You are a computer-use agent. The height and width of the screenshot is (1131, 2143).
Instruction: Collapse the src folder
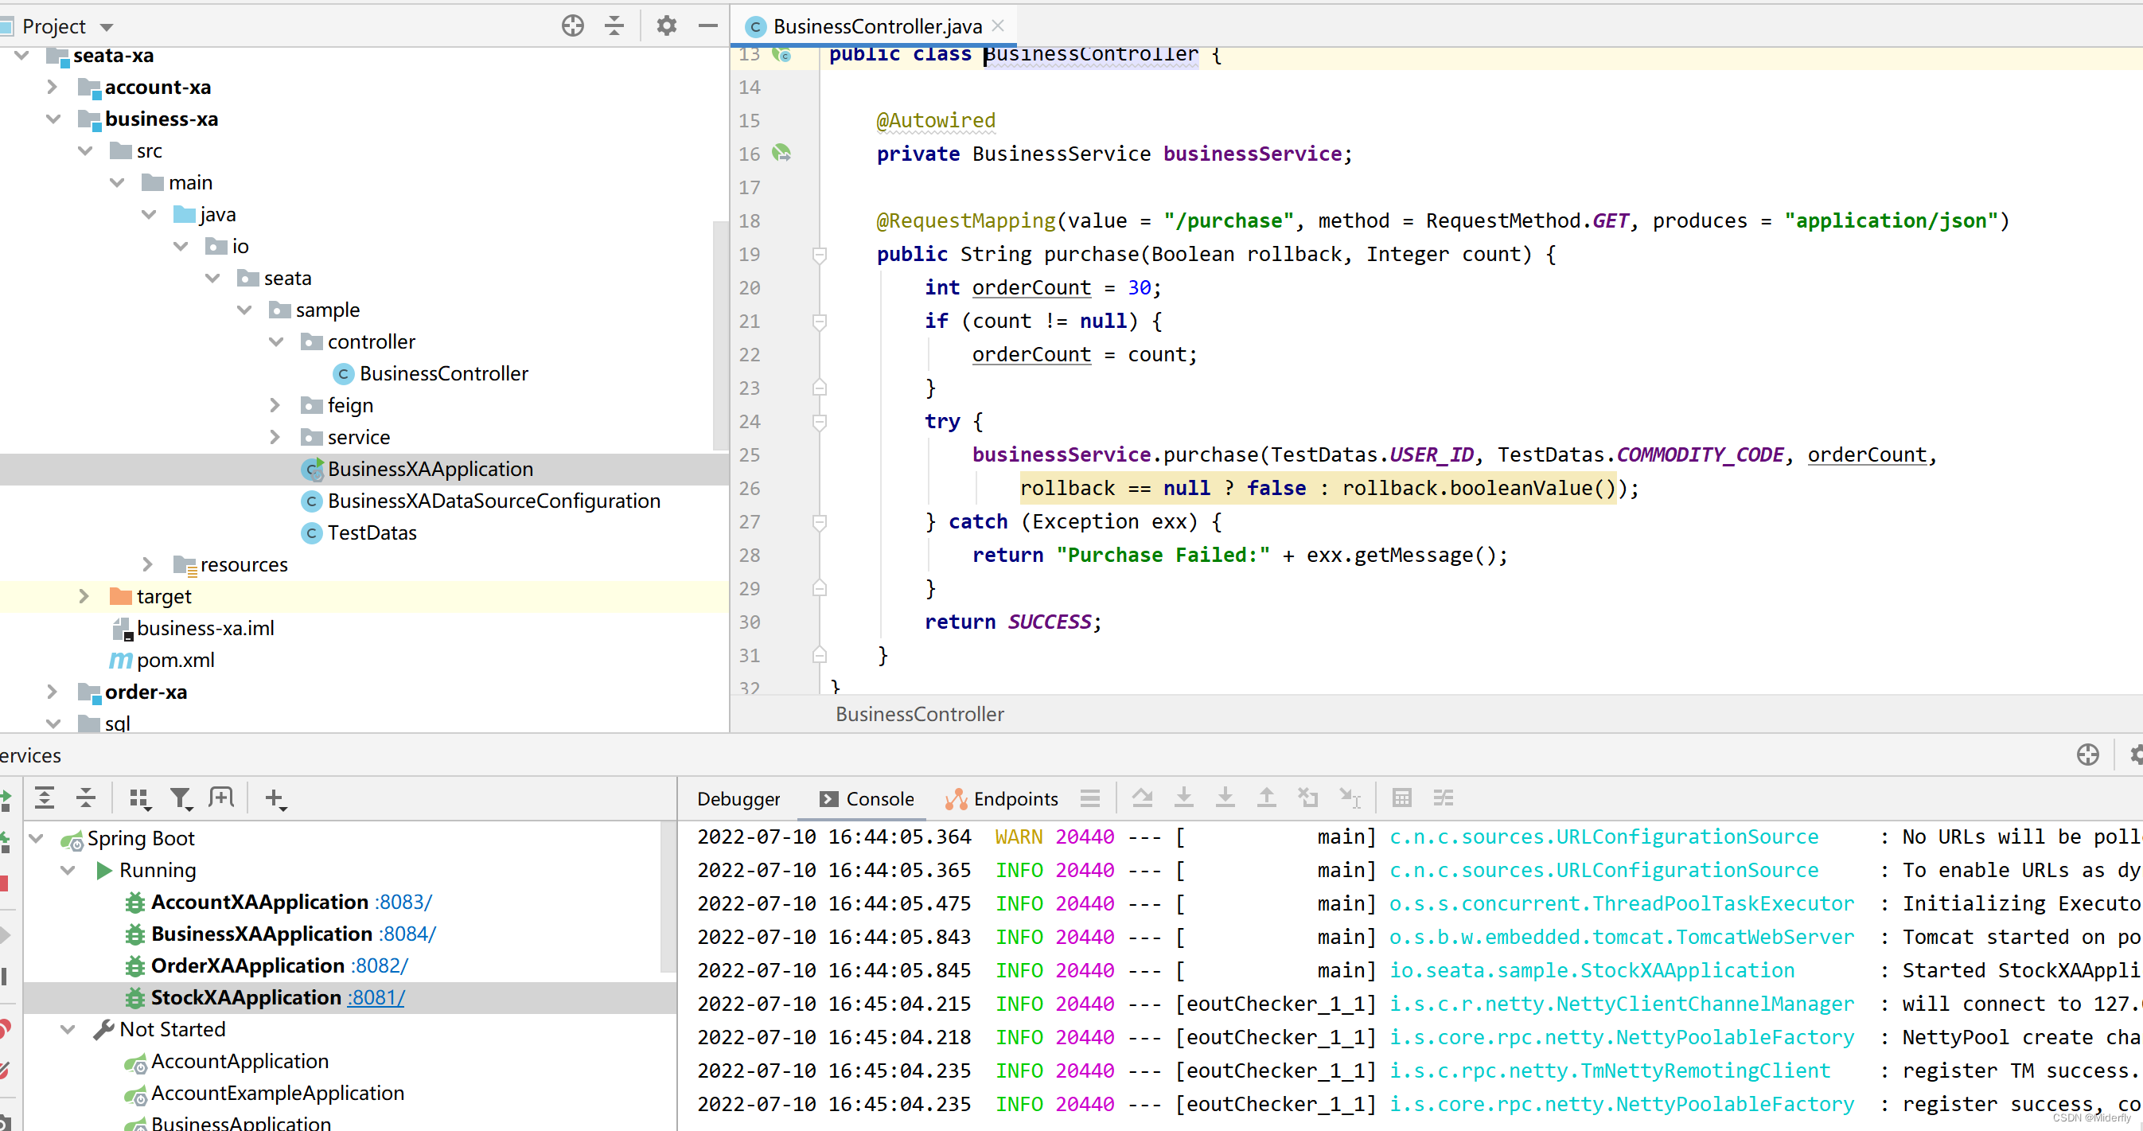85,150
